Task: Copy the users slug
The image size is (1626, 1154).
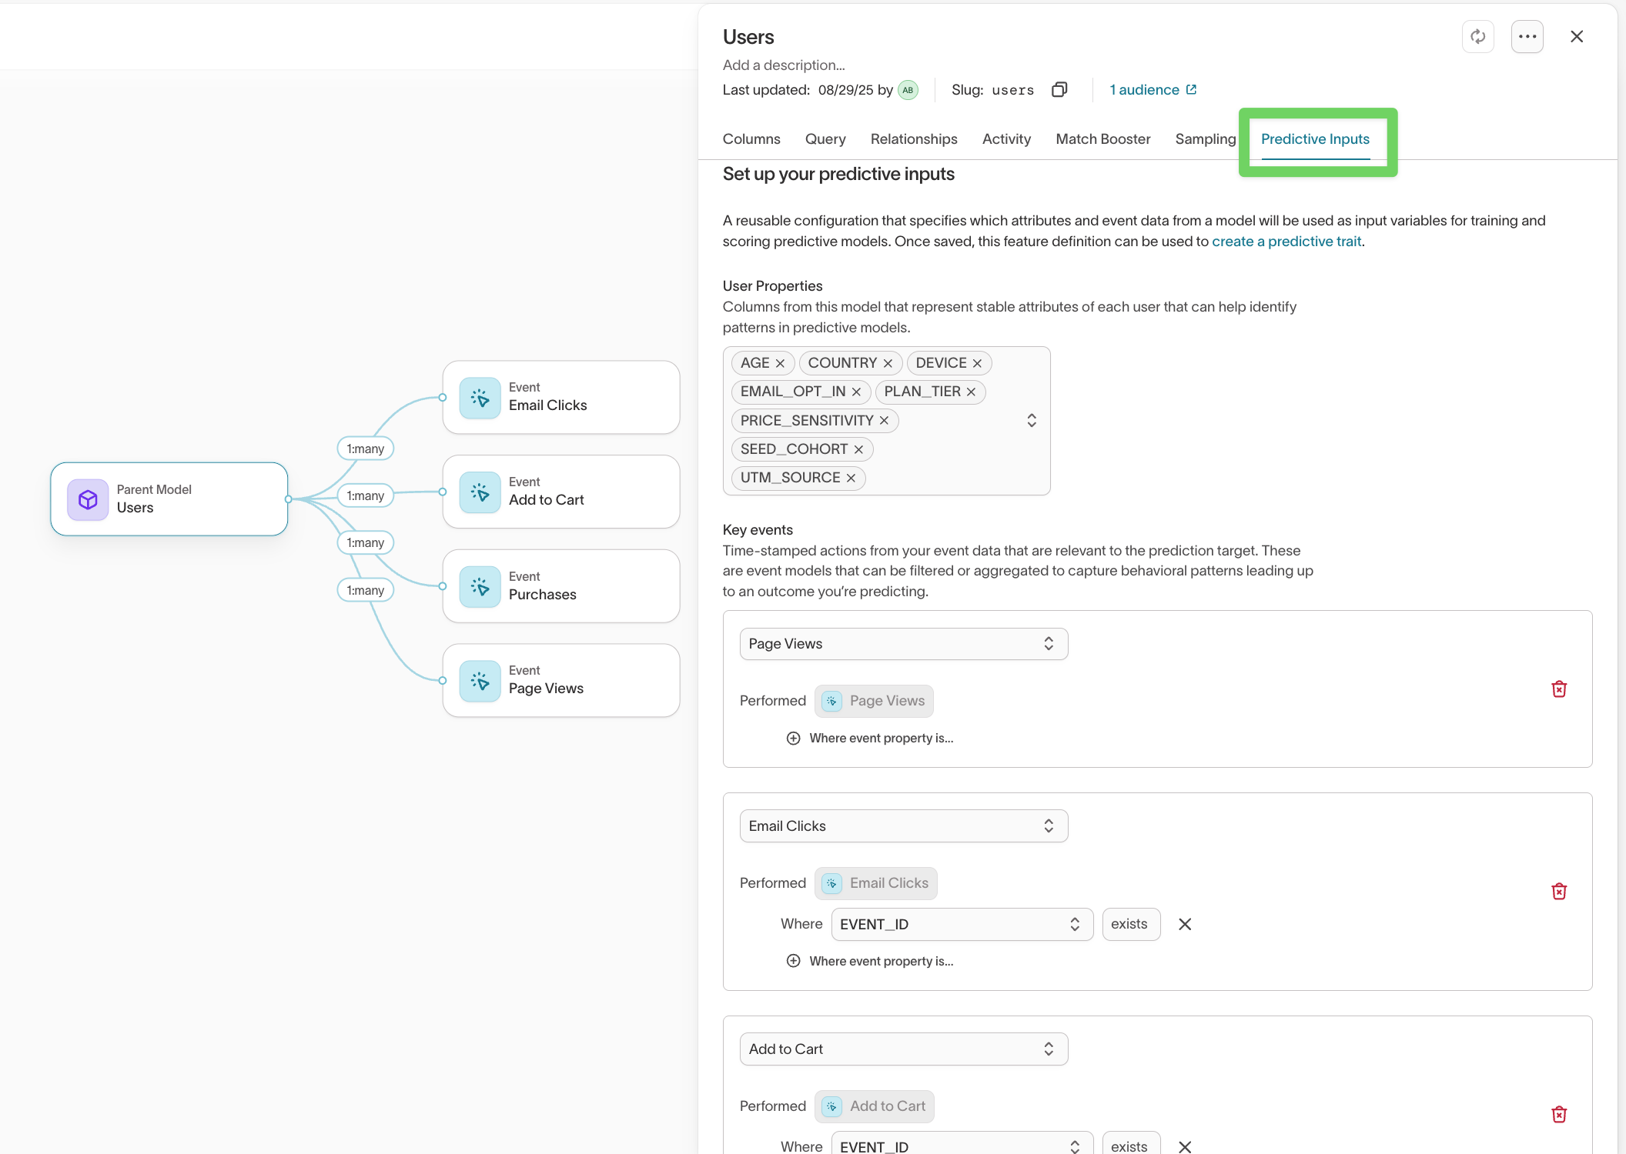Action: [x=1059, y=90]
